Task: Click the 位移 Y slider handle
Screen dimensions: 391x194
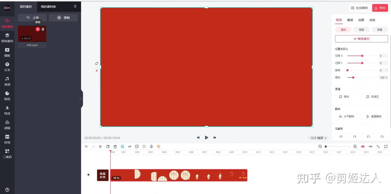Action: (x=362, y=63)
